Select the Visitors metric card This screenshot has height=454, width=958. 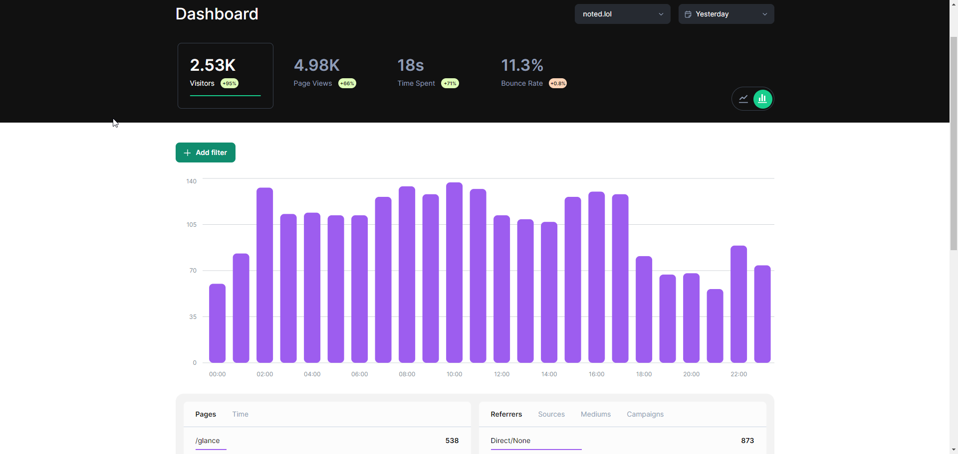226,76
